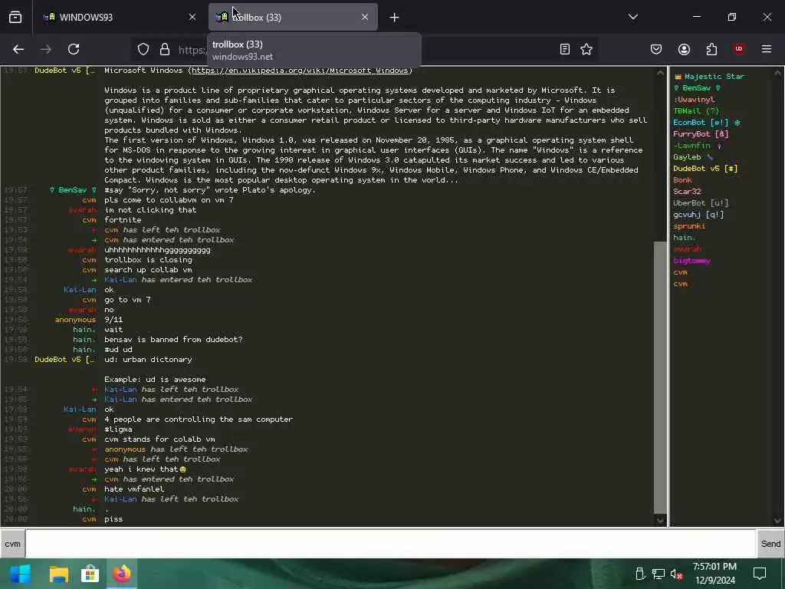
Task: Open Windows Start menu
Action: tap(21, 574)
